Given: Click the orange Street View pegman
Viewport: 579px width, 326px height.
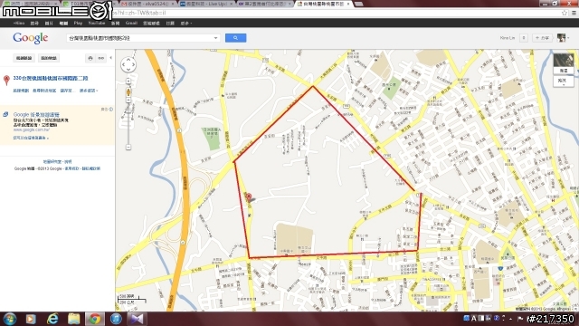Looking at the screenshot, I should (x=128, y=91).
